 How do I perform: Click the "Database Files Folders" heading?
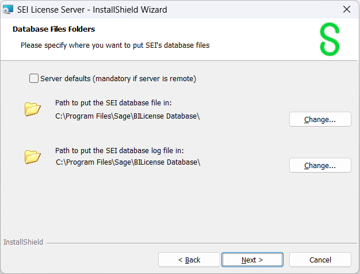pos(53,29)
